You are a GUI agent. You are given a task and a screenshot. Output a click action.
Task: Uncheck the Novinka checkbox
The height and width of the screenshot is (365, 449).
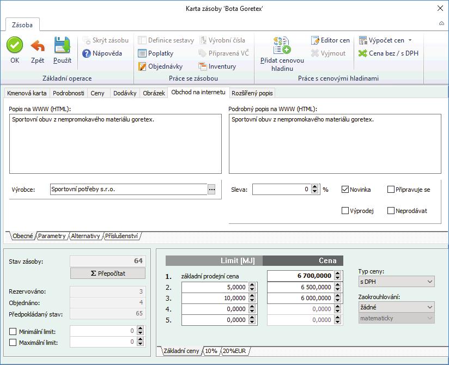coord(345,189)
